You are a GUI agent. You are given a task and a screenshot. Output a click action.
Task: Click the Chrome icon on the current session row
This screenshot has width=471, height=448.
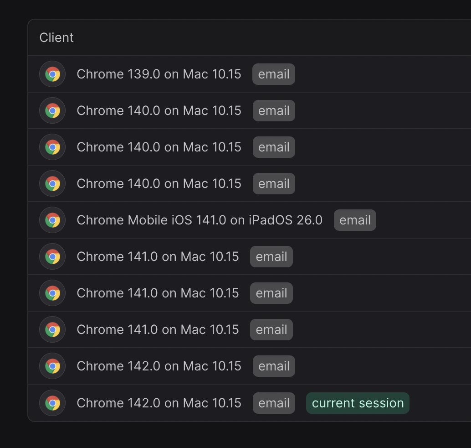52,402
